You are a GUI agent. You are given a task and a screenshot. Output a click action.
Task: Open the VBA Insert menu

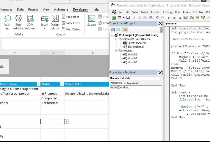tap(145, 12)
